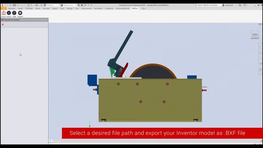Screen dimensions: 263x148
Task: Click the Support icon in the ribbon
Action: [x=20, y=14]
